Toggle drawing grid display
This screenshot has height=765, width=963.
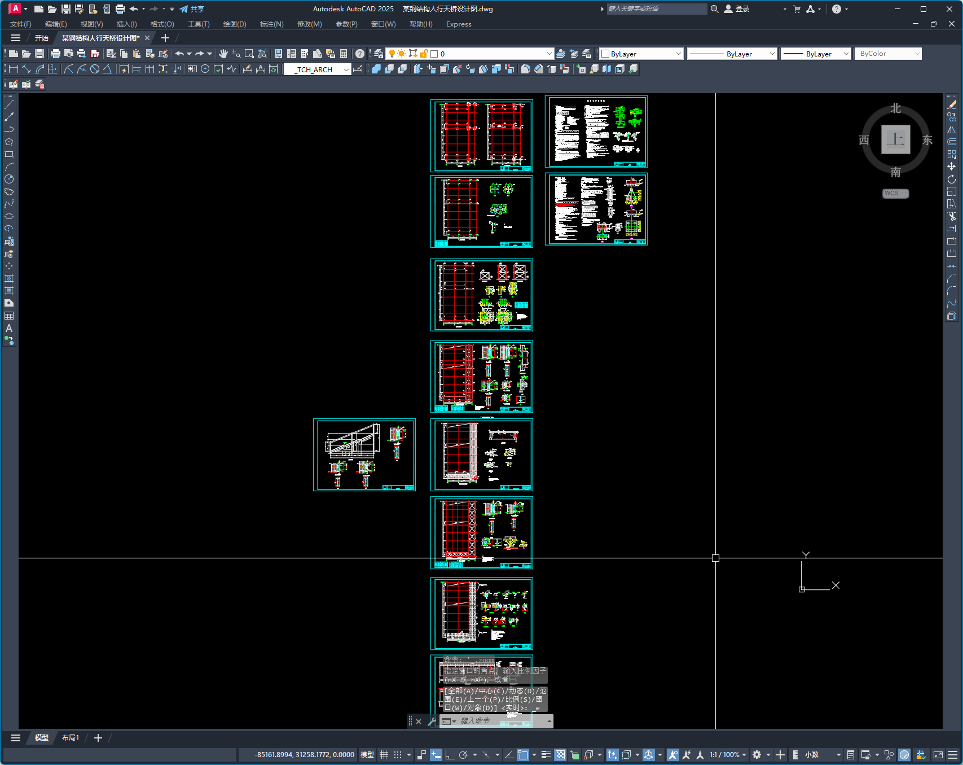[x=384, y=755]
